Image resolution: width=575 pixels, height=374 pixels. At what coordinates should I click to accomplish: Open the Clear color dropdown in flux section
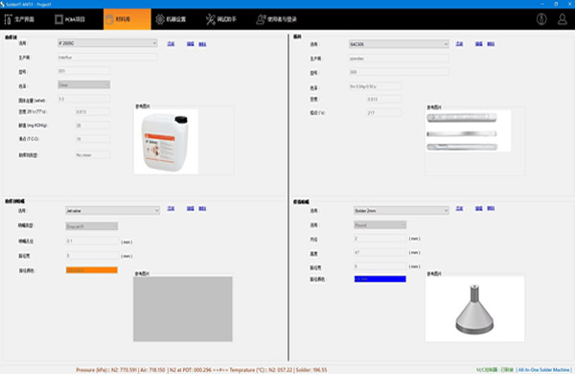(x=84, y=84)
